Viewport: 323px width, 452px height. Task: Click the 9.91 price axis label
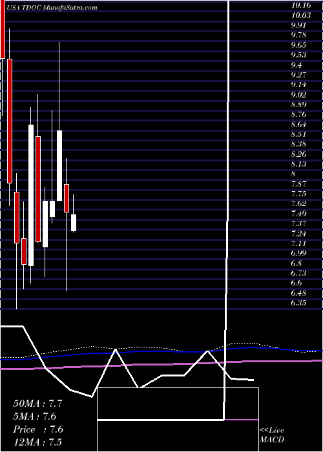(x=298, y=25)
